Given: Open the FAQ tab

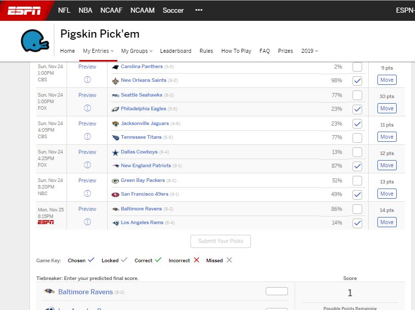Looking at the screenshot, I should [x=265, y=51].
